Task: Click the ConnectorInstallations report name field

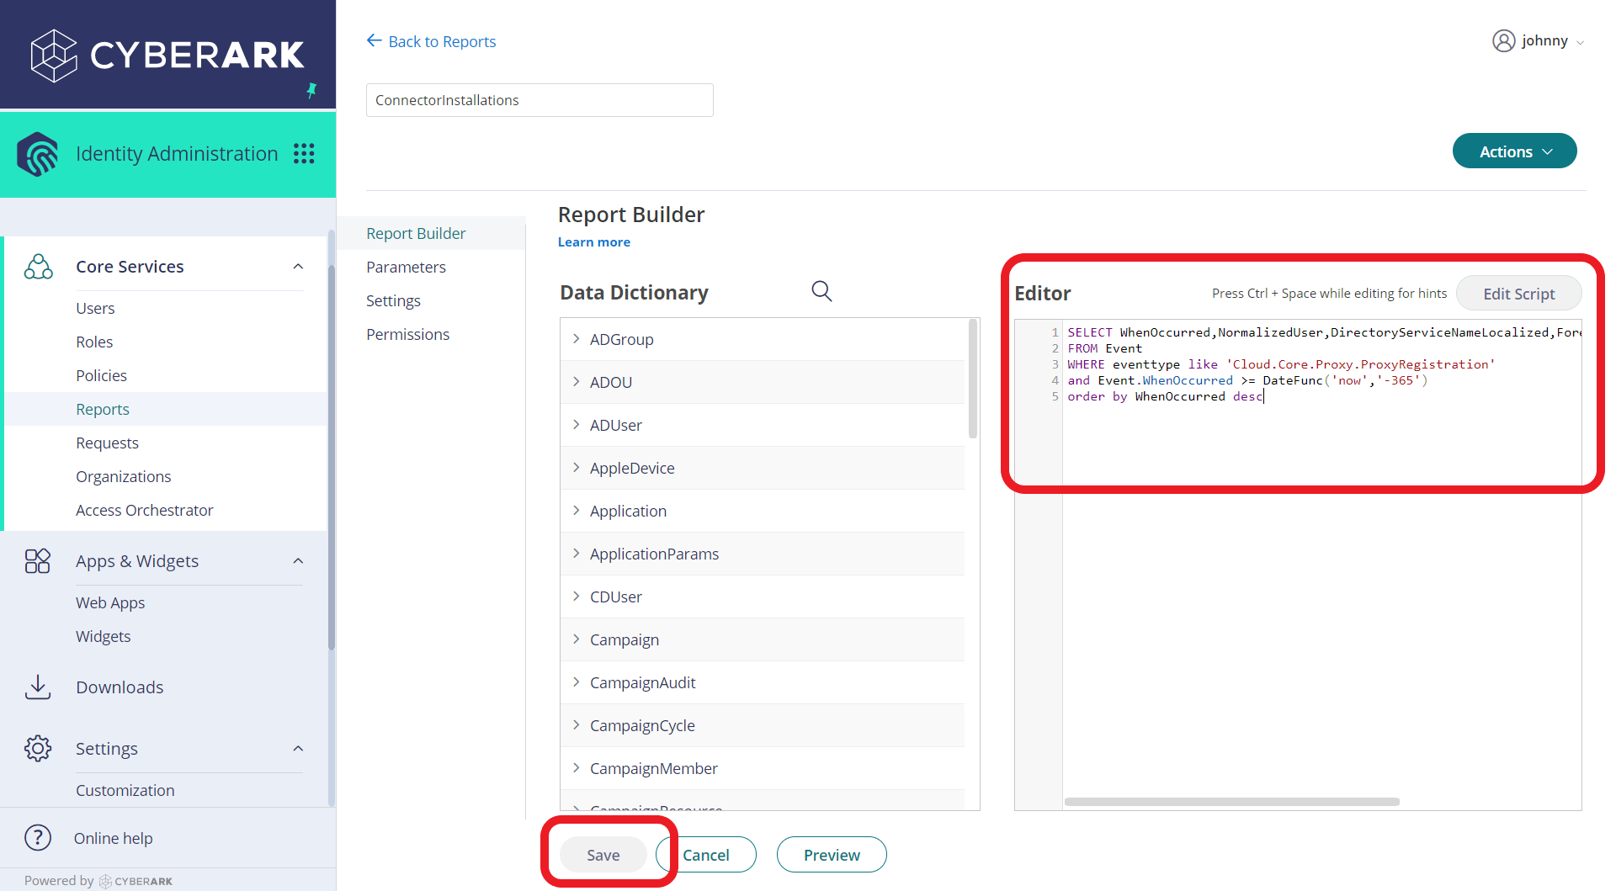Action: coord(539,99)
